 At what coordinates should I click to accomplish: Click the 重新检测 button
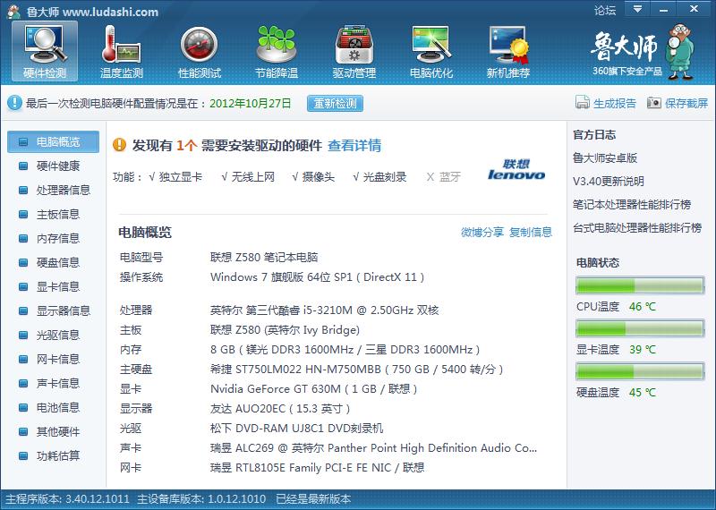[335, 103]
